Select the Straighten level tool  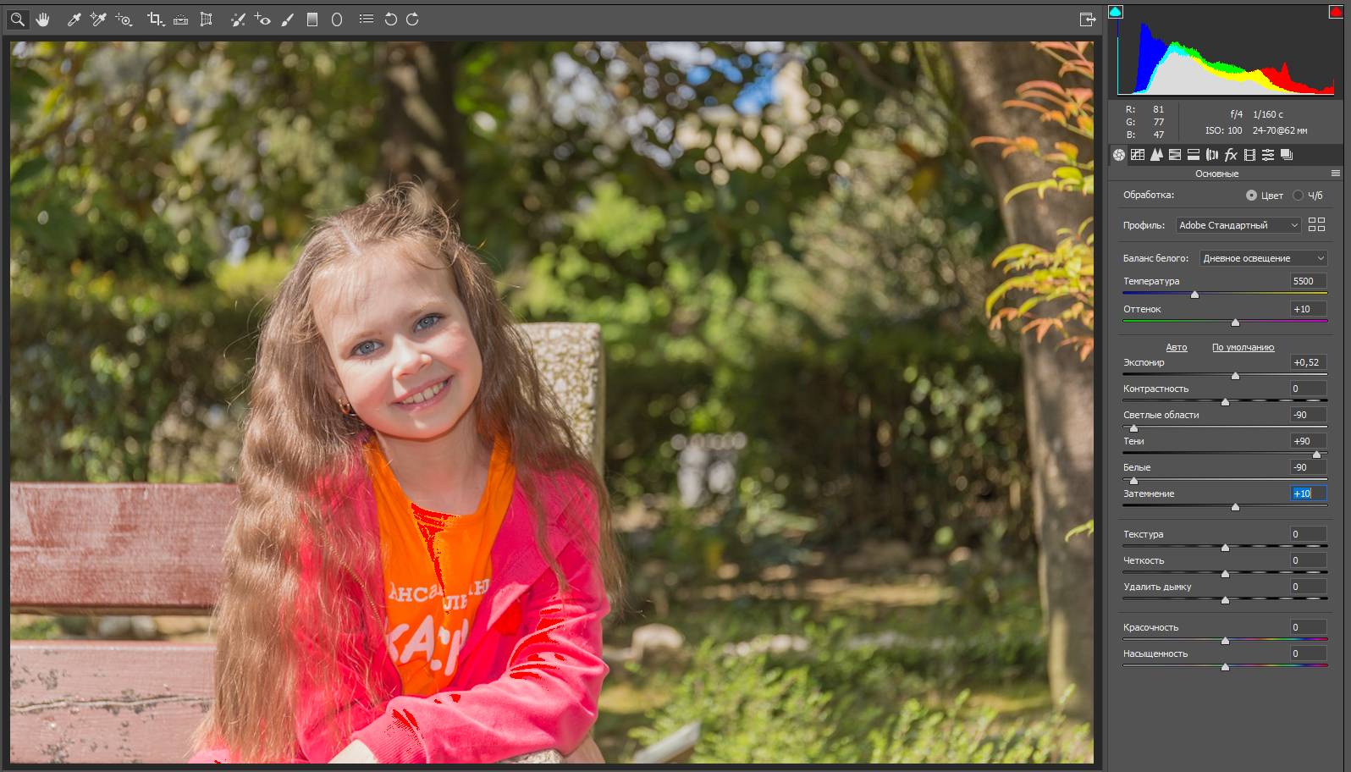tap(180, 19)
